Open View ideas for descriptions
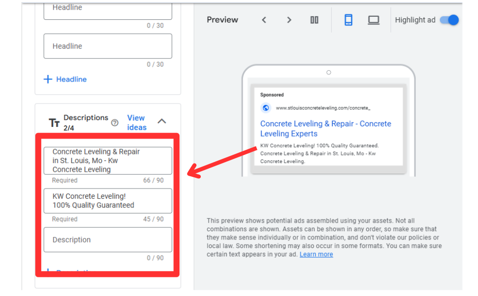478x296 pixels. (x=137, y=123)
